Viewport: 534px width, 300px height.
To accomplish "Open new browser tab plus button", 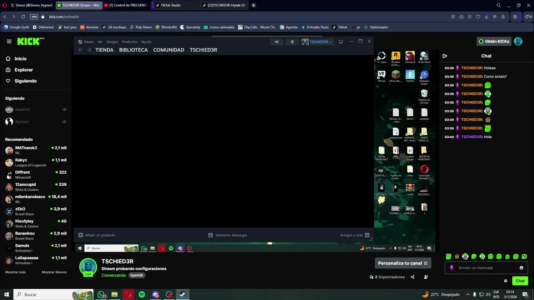I will [x=254, y=5].
